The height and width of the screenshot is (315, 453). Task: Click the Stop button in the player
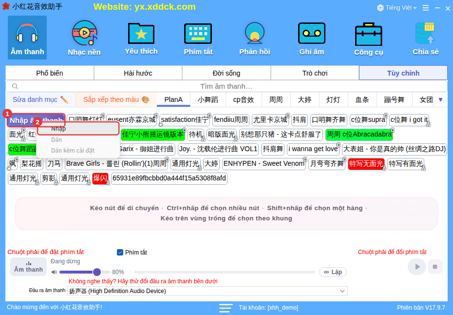tap(435, 267)
